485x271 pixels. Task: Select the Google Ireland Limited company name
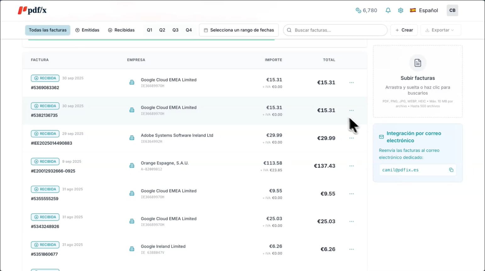163,246
